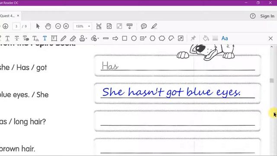The width and height of the screenshot is (277, 156).
Task: Switch to Read Mode keyboard icon
Action: point(129,26)
